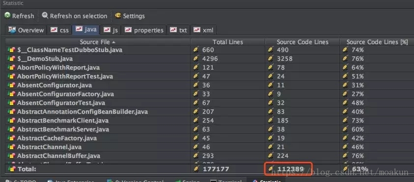Open the Settings button

(x=130, y=16)
